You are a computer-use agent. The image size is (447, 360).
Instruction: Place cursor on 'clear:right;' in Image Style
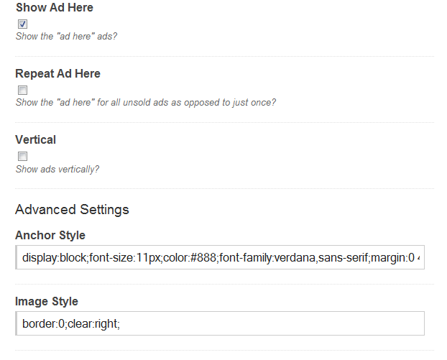tap(94, 324)
